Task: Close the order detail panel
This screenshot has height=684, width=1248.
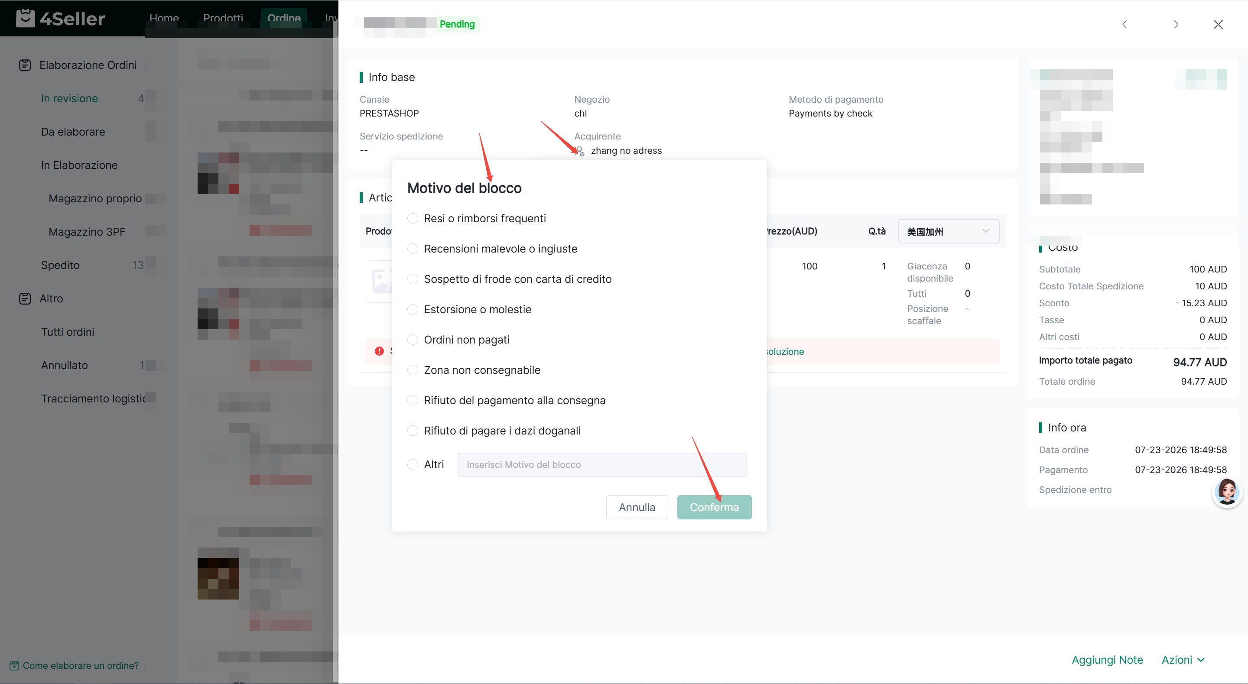Action: pyautogui.click(x=1218, y=24)
